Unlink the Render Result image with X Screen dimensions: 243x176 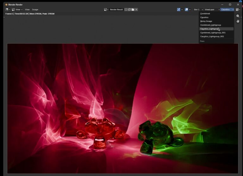click(136, 9)
